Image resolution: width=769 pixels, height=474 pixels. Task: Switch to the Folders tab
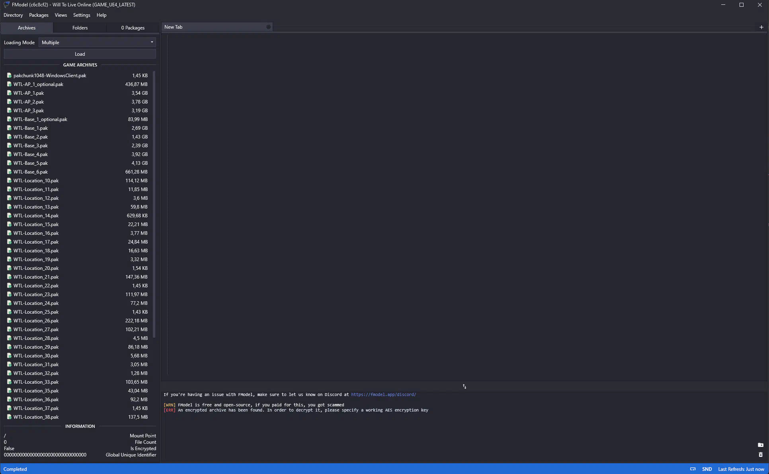80,28
